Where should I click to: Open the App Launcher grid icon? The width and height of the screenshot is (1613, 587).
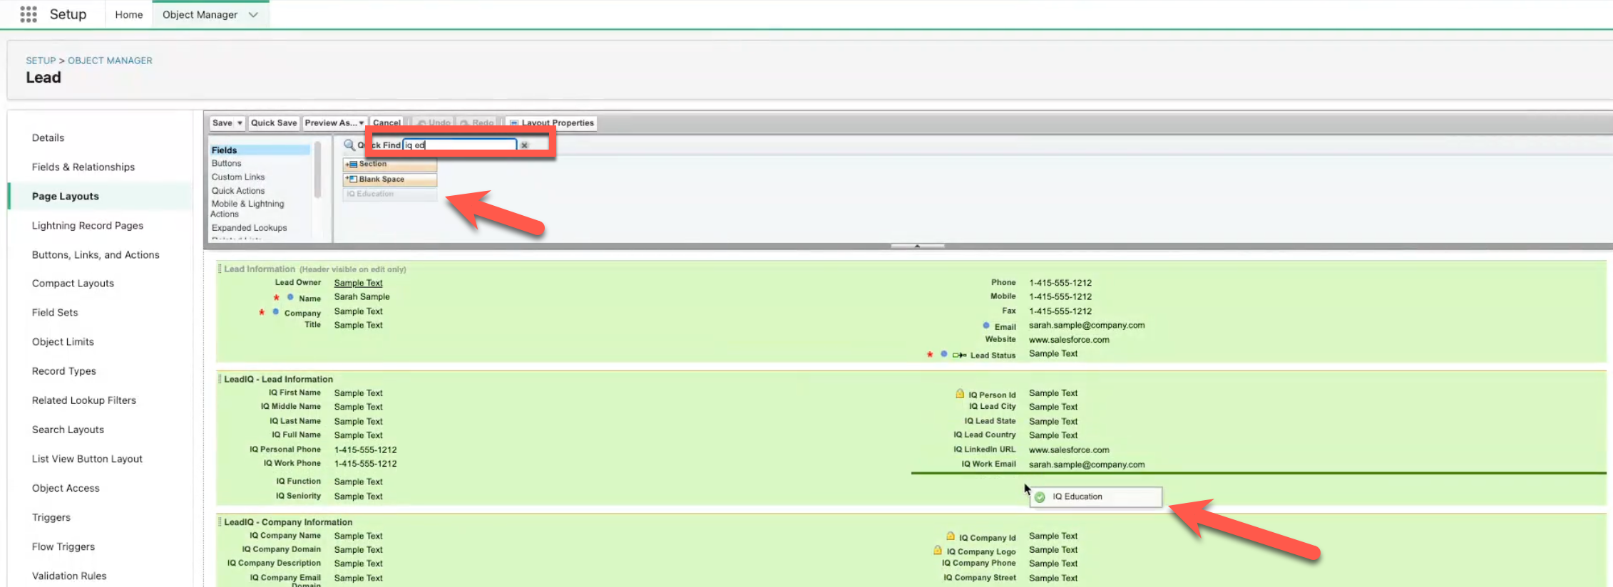[x=29, y=14]
